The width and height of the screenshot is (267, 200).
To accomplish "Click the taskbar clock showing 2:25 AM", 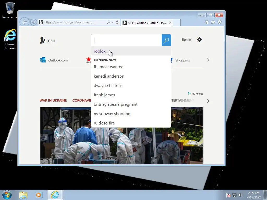I will (254, 195).
